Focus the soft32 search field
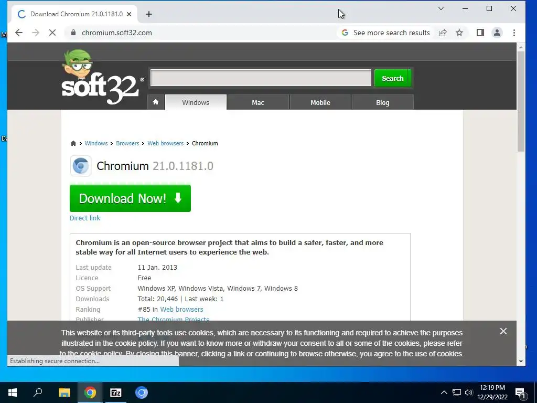 pos(261,78)
